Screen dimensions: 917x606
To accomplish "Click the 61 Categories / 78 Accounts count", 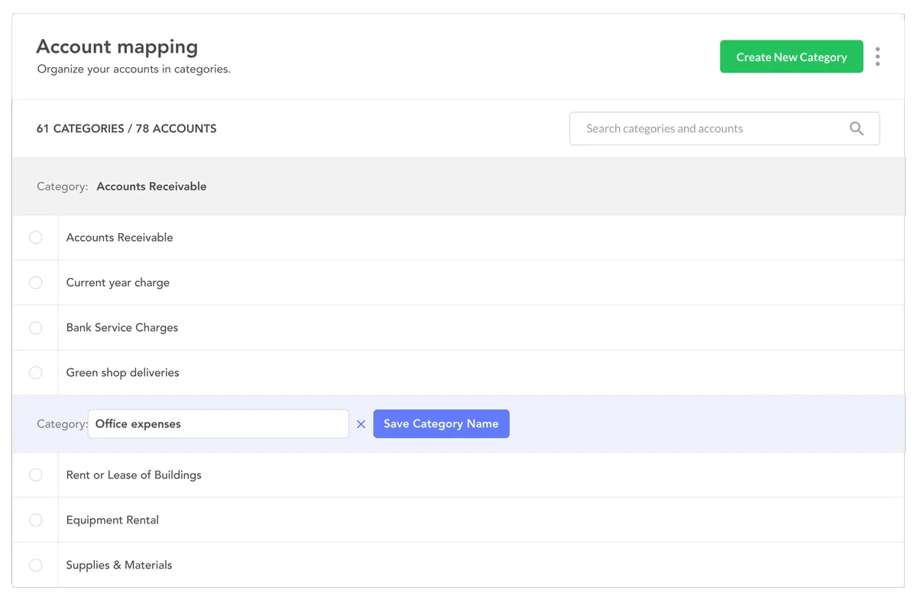I will point(126,128).
